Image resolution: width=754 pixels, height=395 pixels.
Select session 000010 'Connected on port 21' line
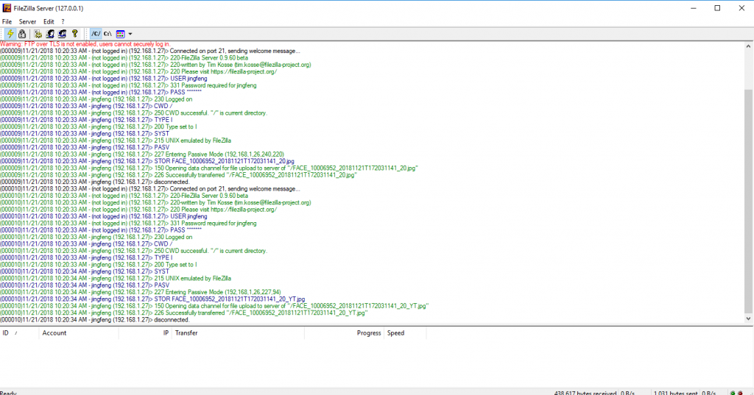coord(150,189)
